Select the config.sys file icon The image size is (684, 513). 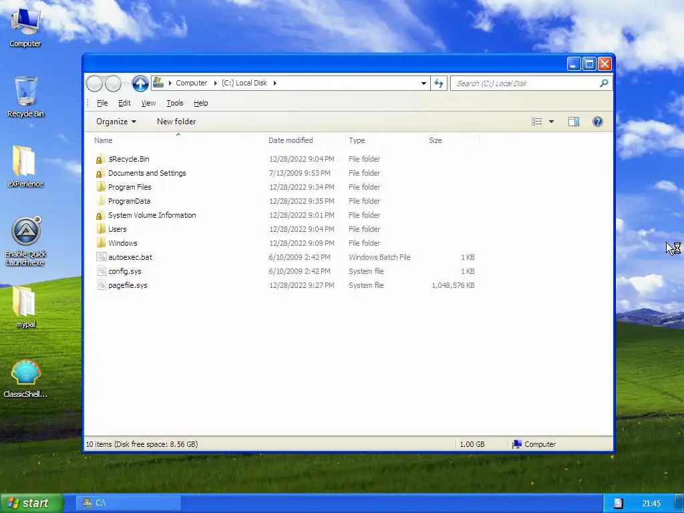point(102,271)
